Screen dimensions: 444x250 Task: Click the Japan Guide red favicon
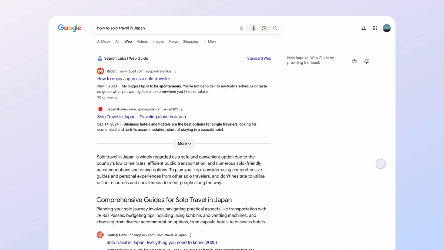(100, 109)
